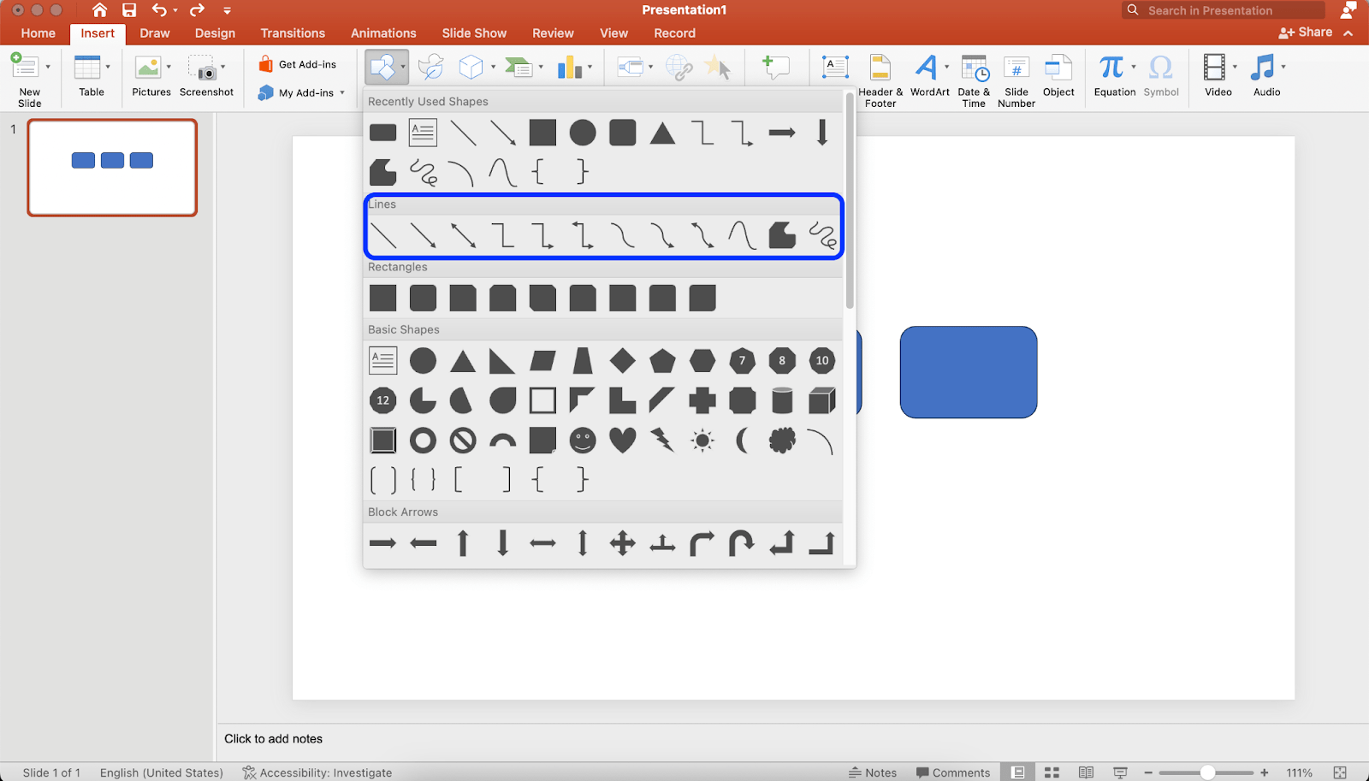Click Get Add-ins
This screenshot has width=1369, height=781.
[x=298, y=63]
